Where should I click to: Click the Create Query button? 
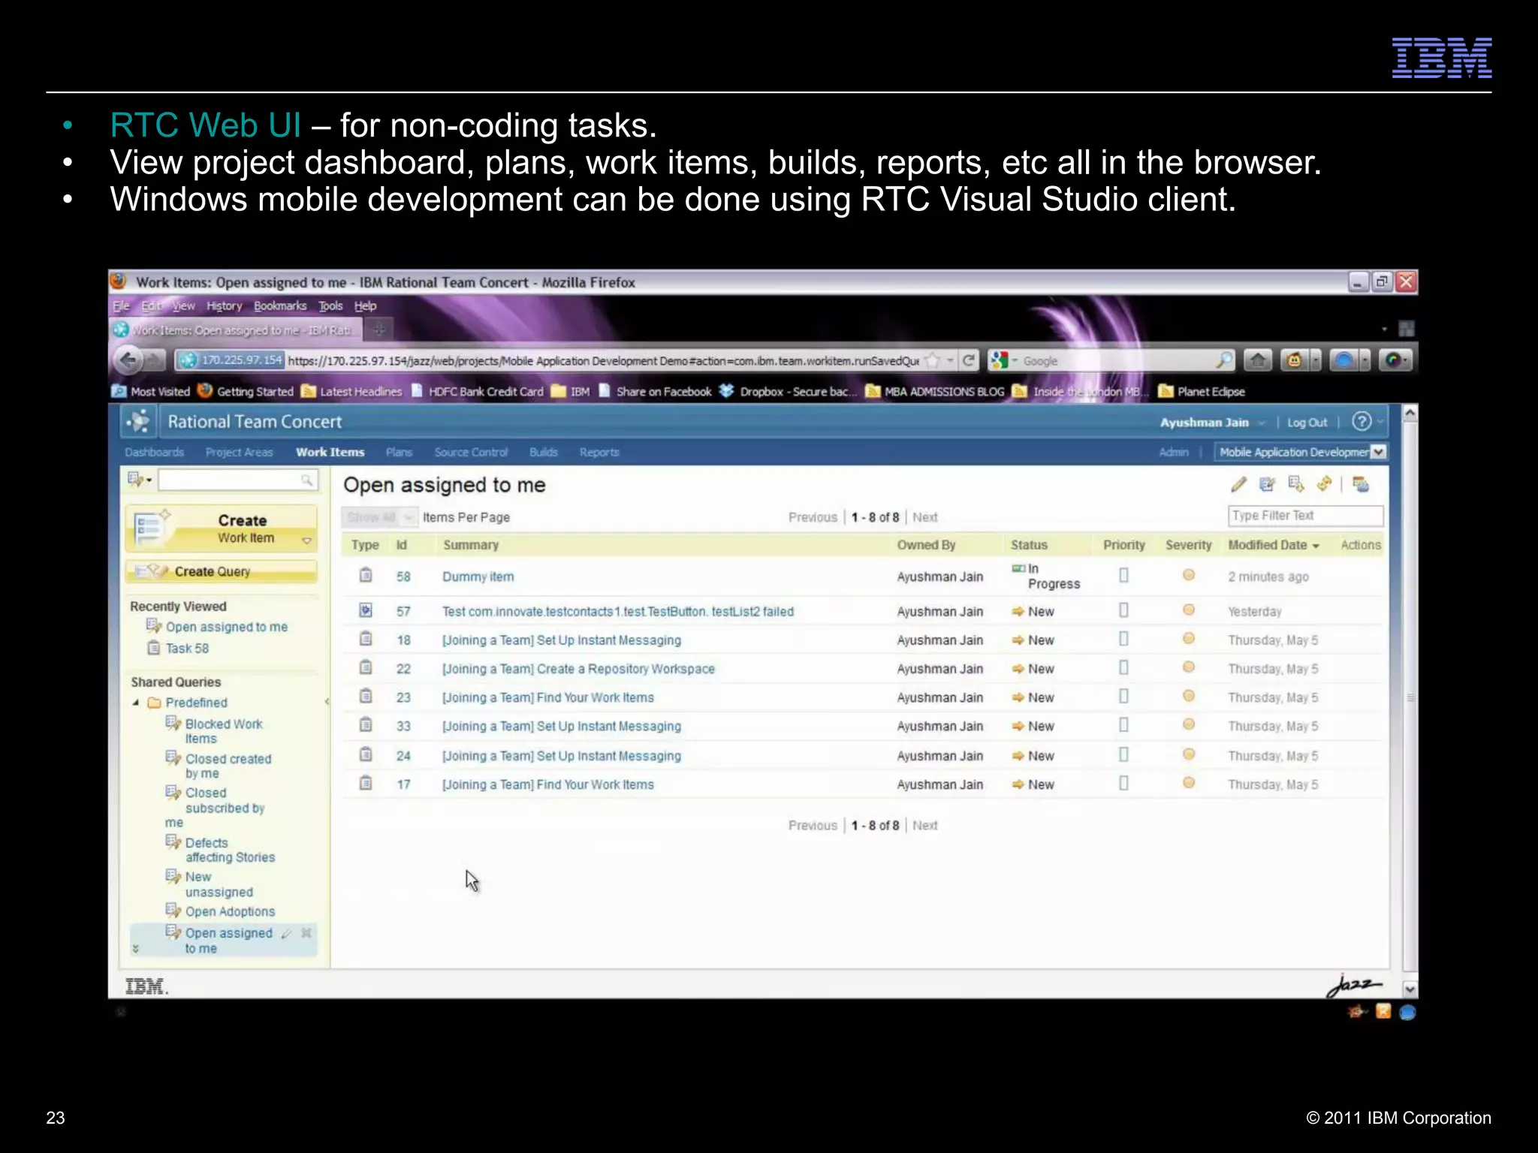click(222, 571)
